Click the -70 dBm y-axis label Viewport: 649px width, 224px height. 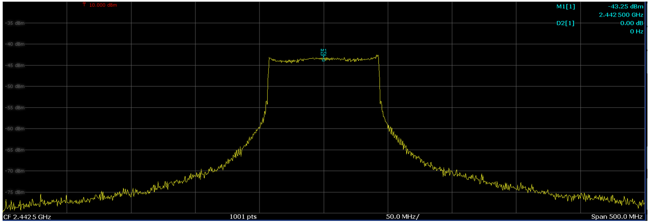coord(14,171)
